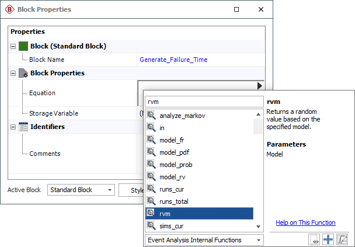The image size is (355, 247).
Task: Click the Style button
Action: (x=132, y=190)
